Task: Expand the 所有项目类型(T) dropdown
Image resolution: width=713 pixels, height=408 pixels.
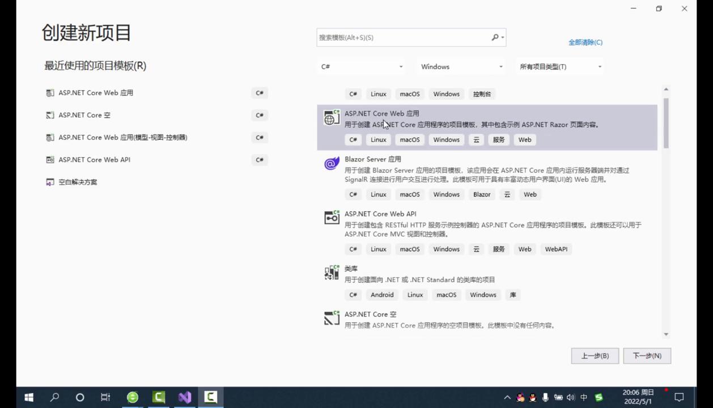Action: pyautogui.click(x=559, y=66)
